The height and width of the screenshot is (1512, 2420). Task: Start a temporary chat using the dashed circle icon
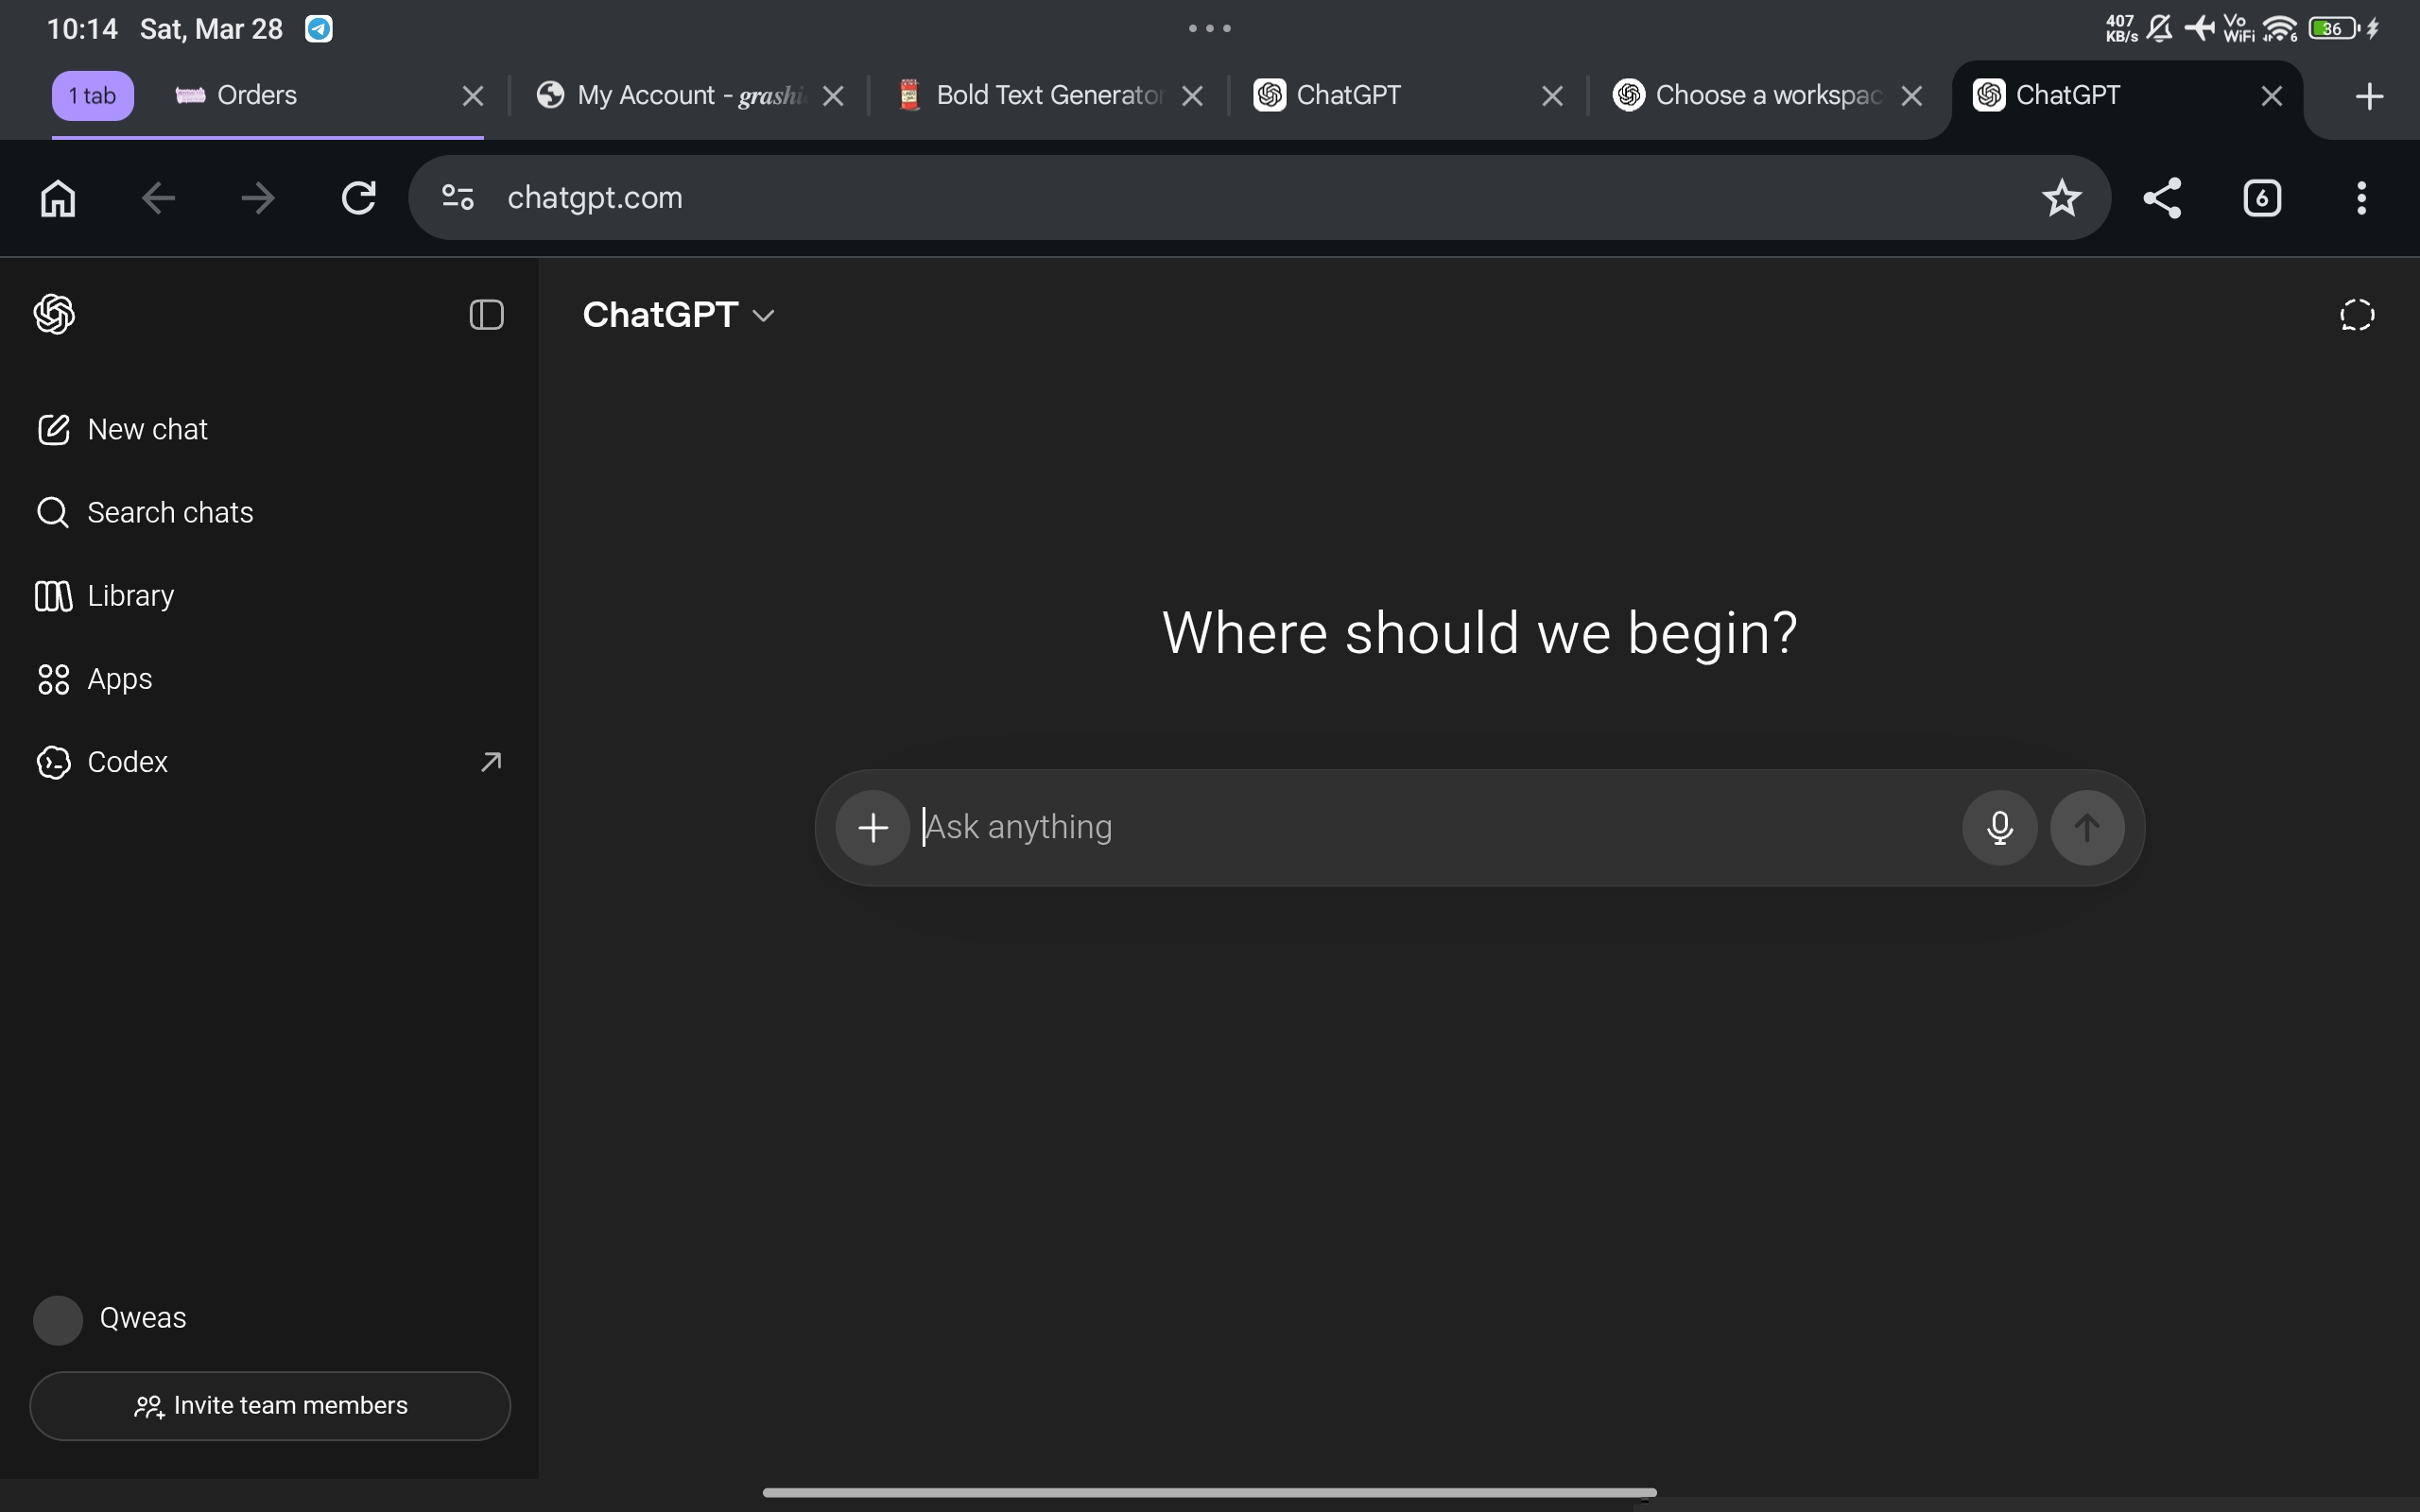pos(2357,315)
